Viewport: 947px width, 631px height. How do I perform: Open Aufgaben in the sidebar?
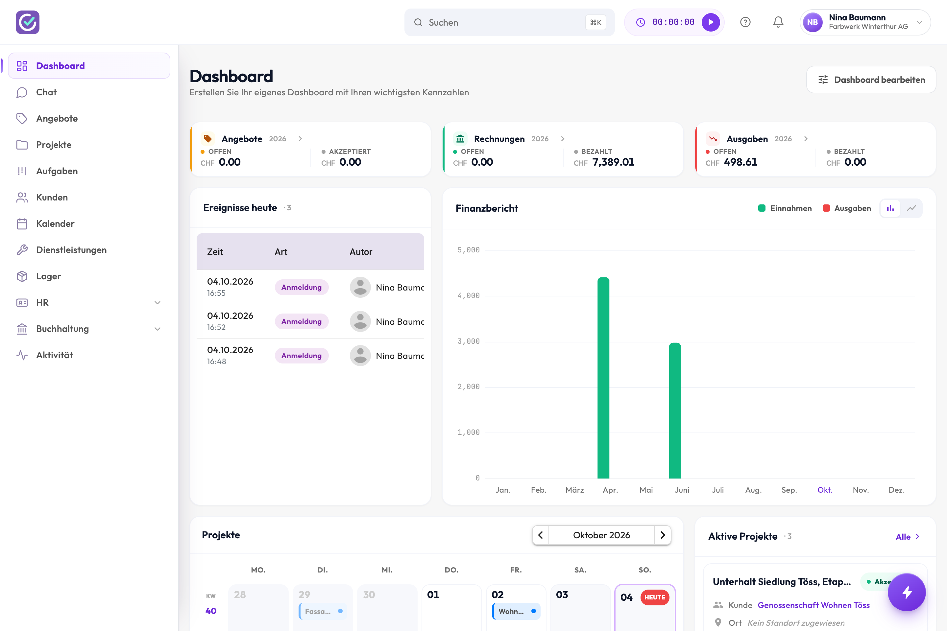pos(89,171)
